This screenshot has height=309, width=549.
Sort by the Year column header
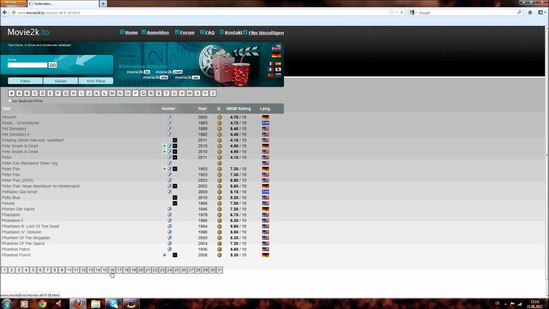202,109
